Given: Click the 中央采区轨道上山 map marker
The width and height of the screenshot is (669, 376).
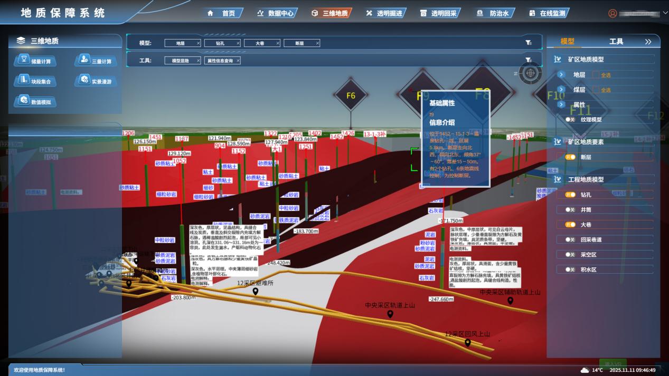Looking at the screenshot, I should (x=390, y=314).
